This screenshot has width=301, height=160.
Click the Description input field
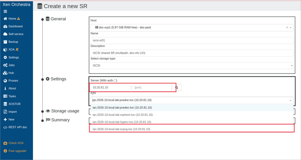[192, 53]
